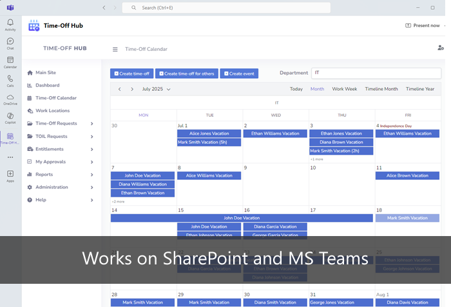
Task: Open Mark Smith Vacation (5h) event
Action: point(209,143)
